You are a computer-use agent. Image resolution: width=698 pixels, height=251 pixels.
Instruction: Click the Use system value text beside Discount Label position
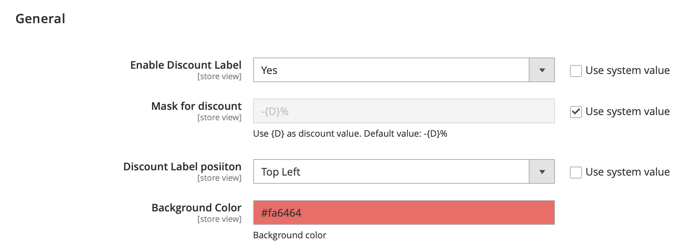tap(627, 172)
